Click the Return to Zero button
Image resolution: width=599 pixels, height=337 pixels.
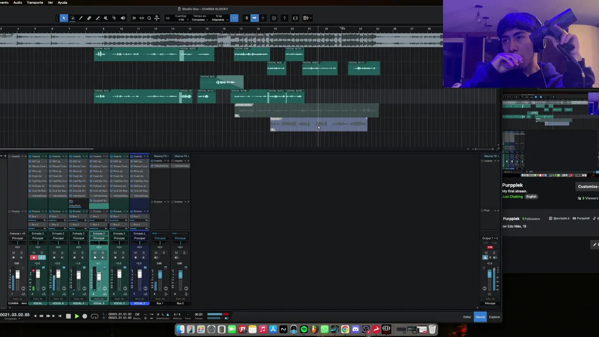[59, 316]
